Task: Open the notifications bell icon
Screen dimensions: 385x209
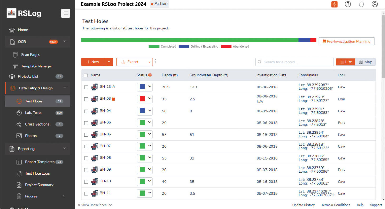Action: tap(362, 4)
